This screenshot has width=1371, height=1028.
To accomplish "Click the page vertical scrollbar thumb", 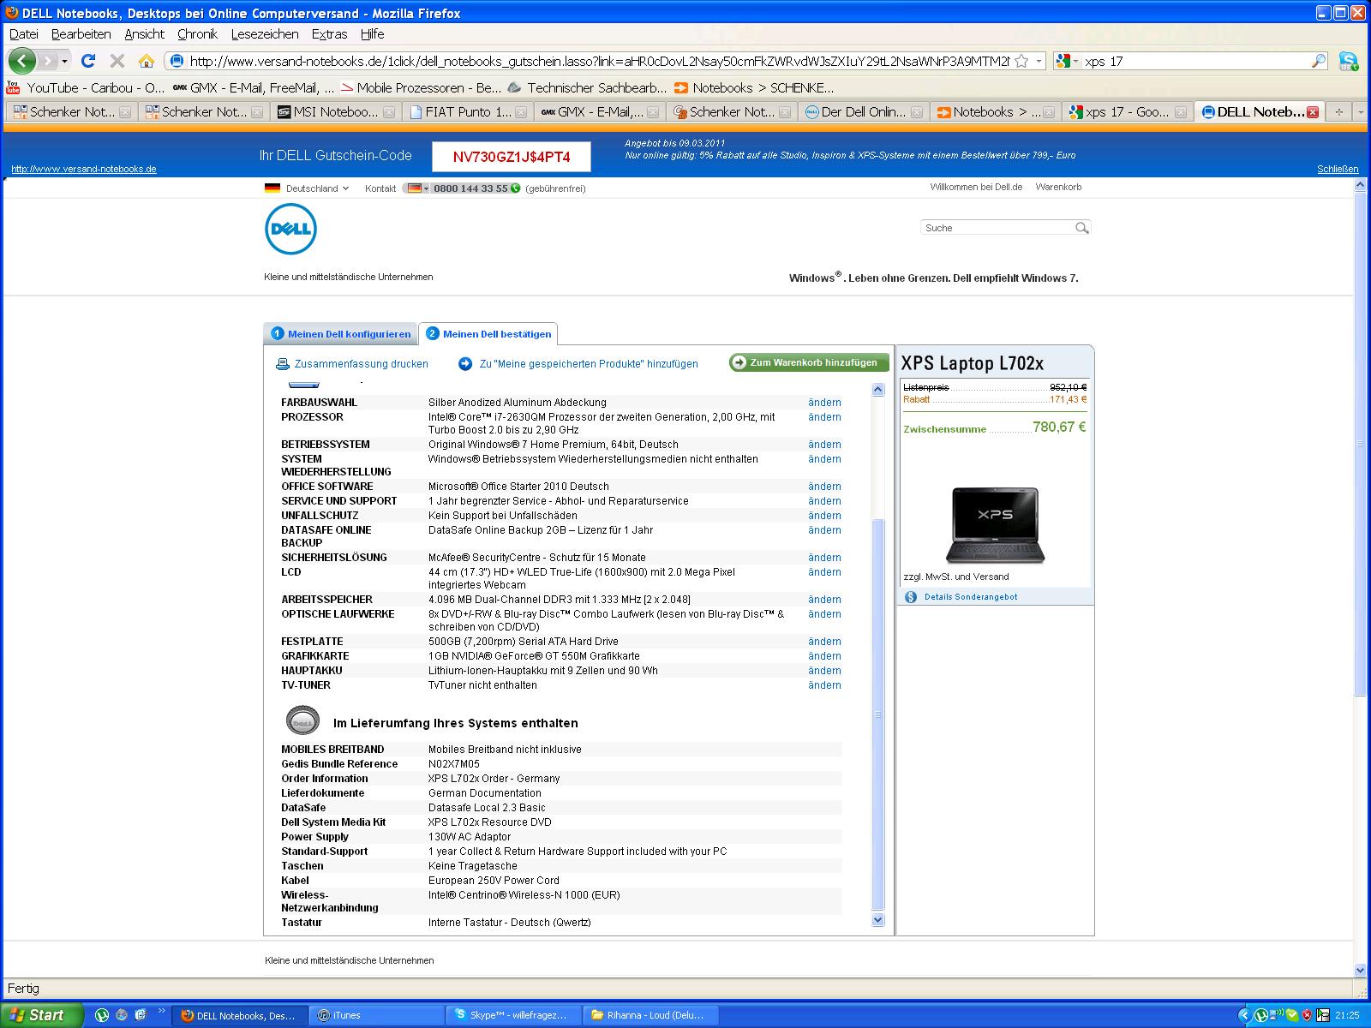I will (x=1361, y=444).
